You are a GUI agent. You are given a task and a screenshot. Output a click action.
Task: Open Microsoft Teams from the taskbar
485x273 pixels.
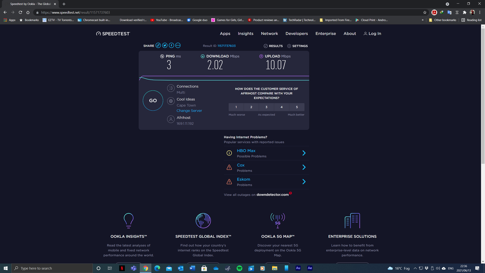[x=134, y=268]
